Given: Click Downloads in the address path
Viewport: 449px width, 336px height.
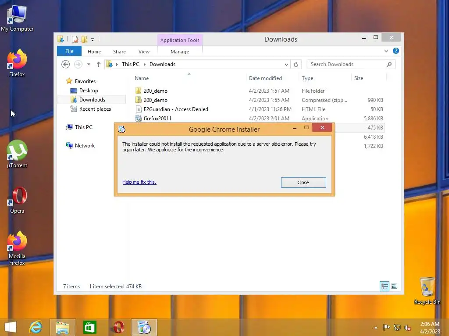Looking at the screenshot, I should 162,64.
